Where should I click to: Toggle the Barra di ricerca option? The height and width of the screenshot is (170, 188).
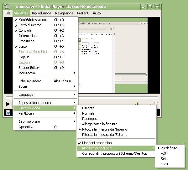(x=30, y=25)
